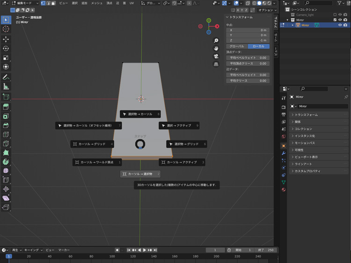
Task: Open the 編集モード mode dropdown
Action: (25, 3)
